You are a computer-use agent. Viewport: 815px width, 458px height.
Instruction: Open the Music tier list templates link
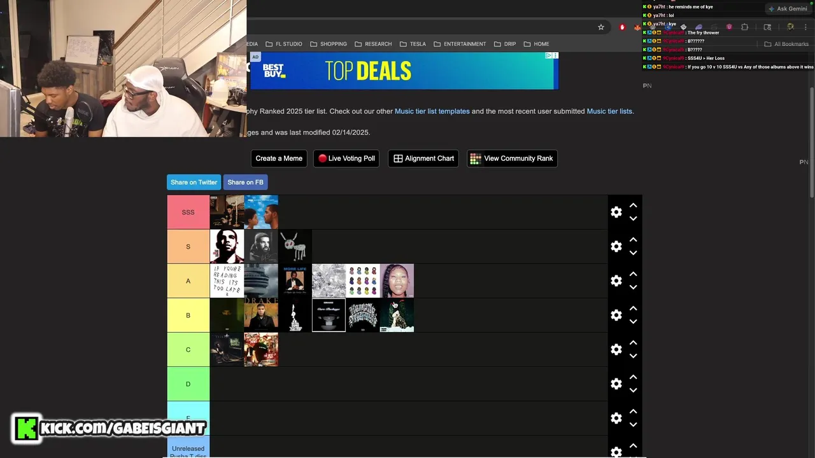click(x=432, y=111)
